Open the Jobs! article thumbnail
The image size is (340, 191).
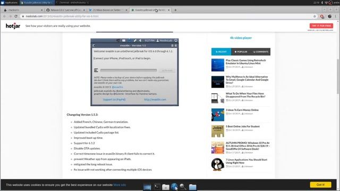tap(218, 131)
